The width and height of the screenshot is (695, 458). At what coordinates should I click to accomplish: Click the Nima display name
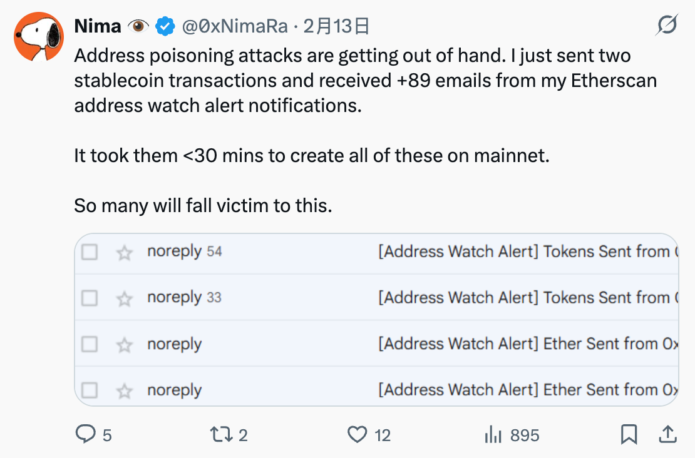click(x=98, y=26)
